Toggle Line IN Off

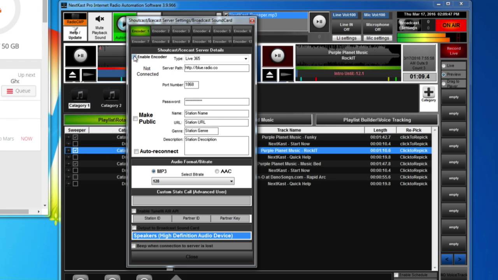[346, 27]
